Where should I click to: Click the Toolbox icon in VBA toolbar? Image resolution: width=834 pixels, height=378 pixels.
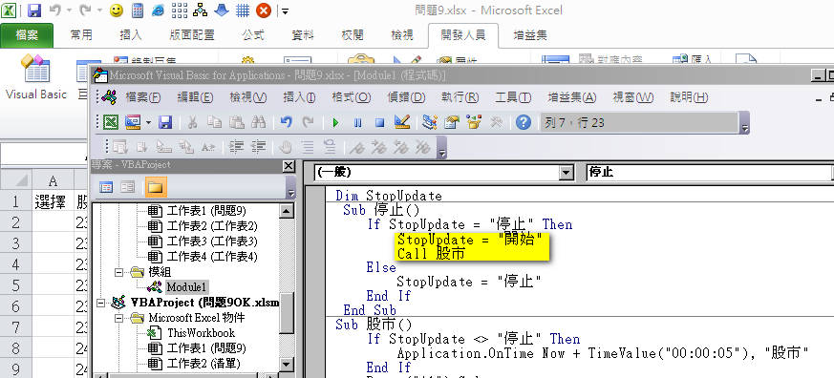496,123
